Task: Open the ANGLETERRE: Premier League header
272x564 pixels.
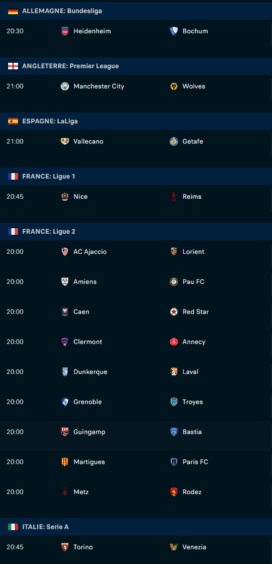Action: point(136,66)
